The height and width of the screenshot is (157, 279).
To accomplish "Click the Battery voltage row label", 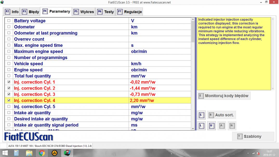I will (x=30, y=21).
